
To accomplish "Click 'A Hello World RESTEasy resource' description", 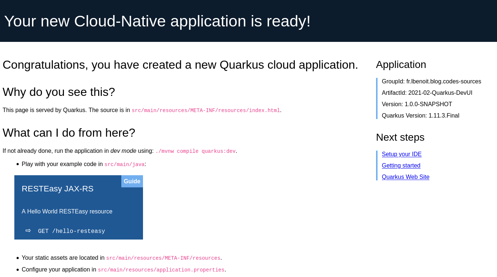I will coord(67,212).
